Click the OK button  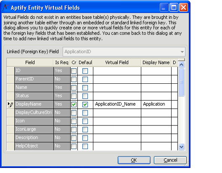(134, 160)
